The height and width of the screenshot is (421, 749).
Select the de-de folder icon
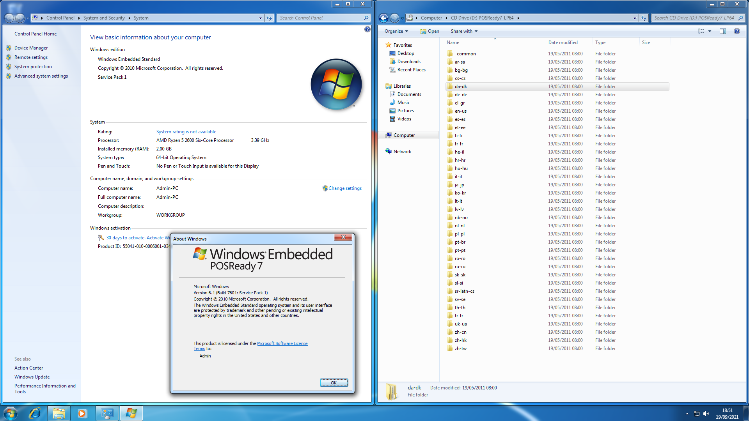coord(450,95)
